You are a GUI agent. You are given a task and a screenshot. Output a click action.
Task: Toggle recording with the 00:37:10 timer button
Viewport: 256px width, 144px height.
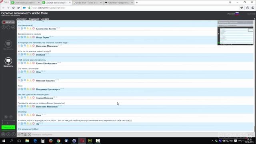[8, 22]
